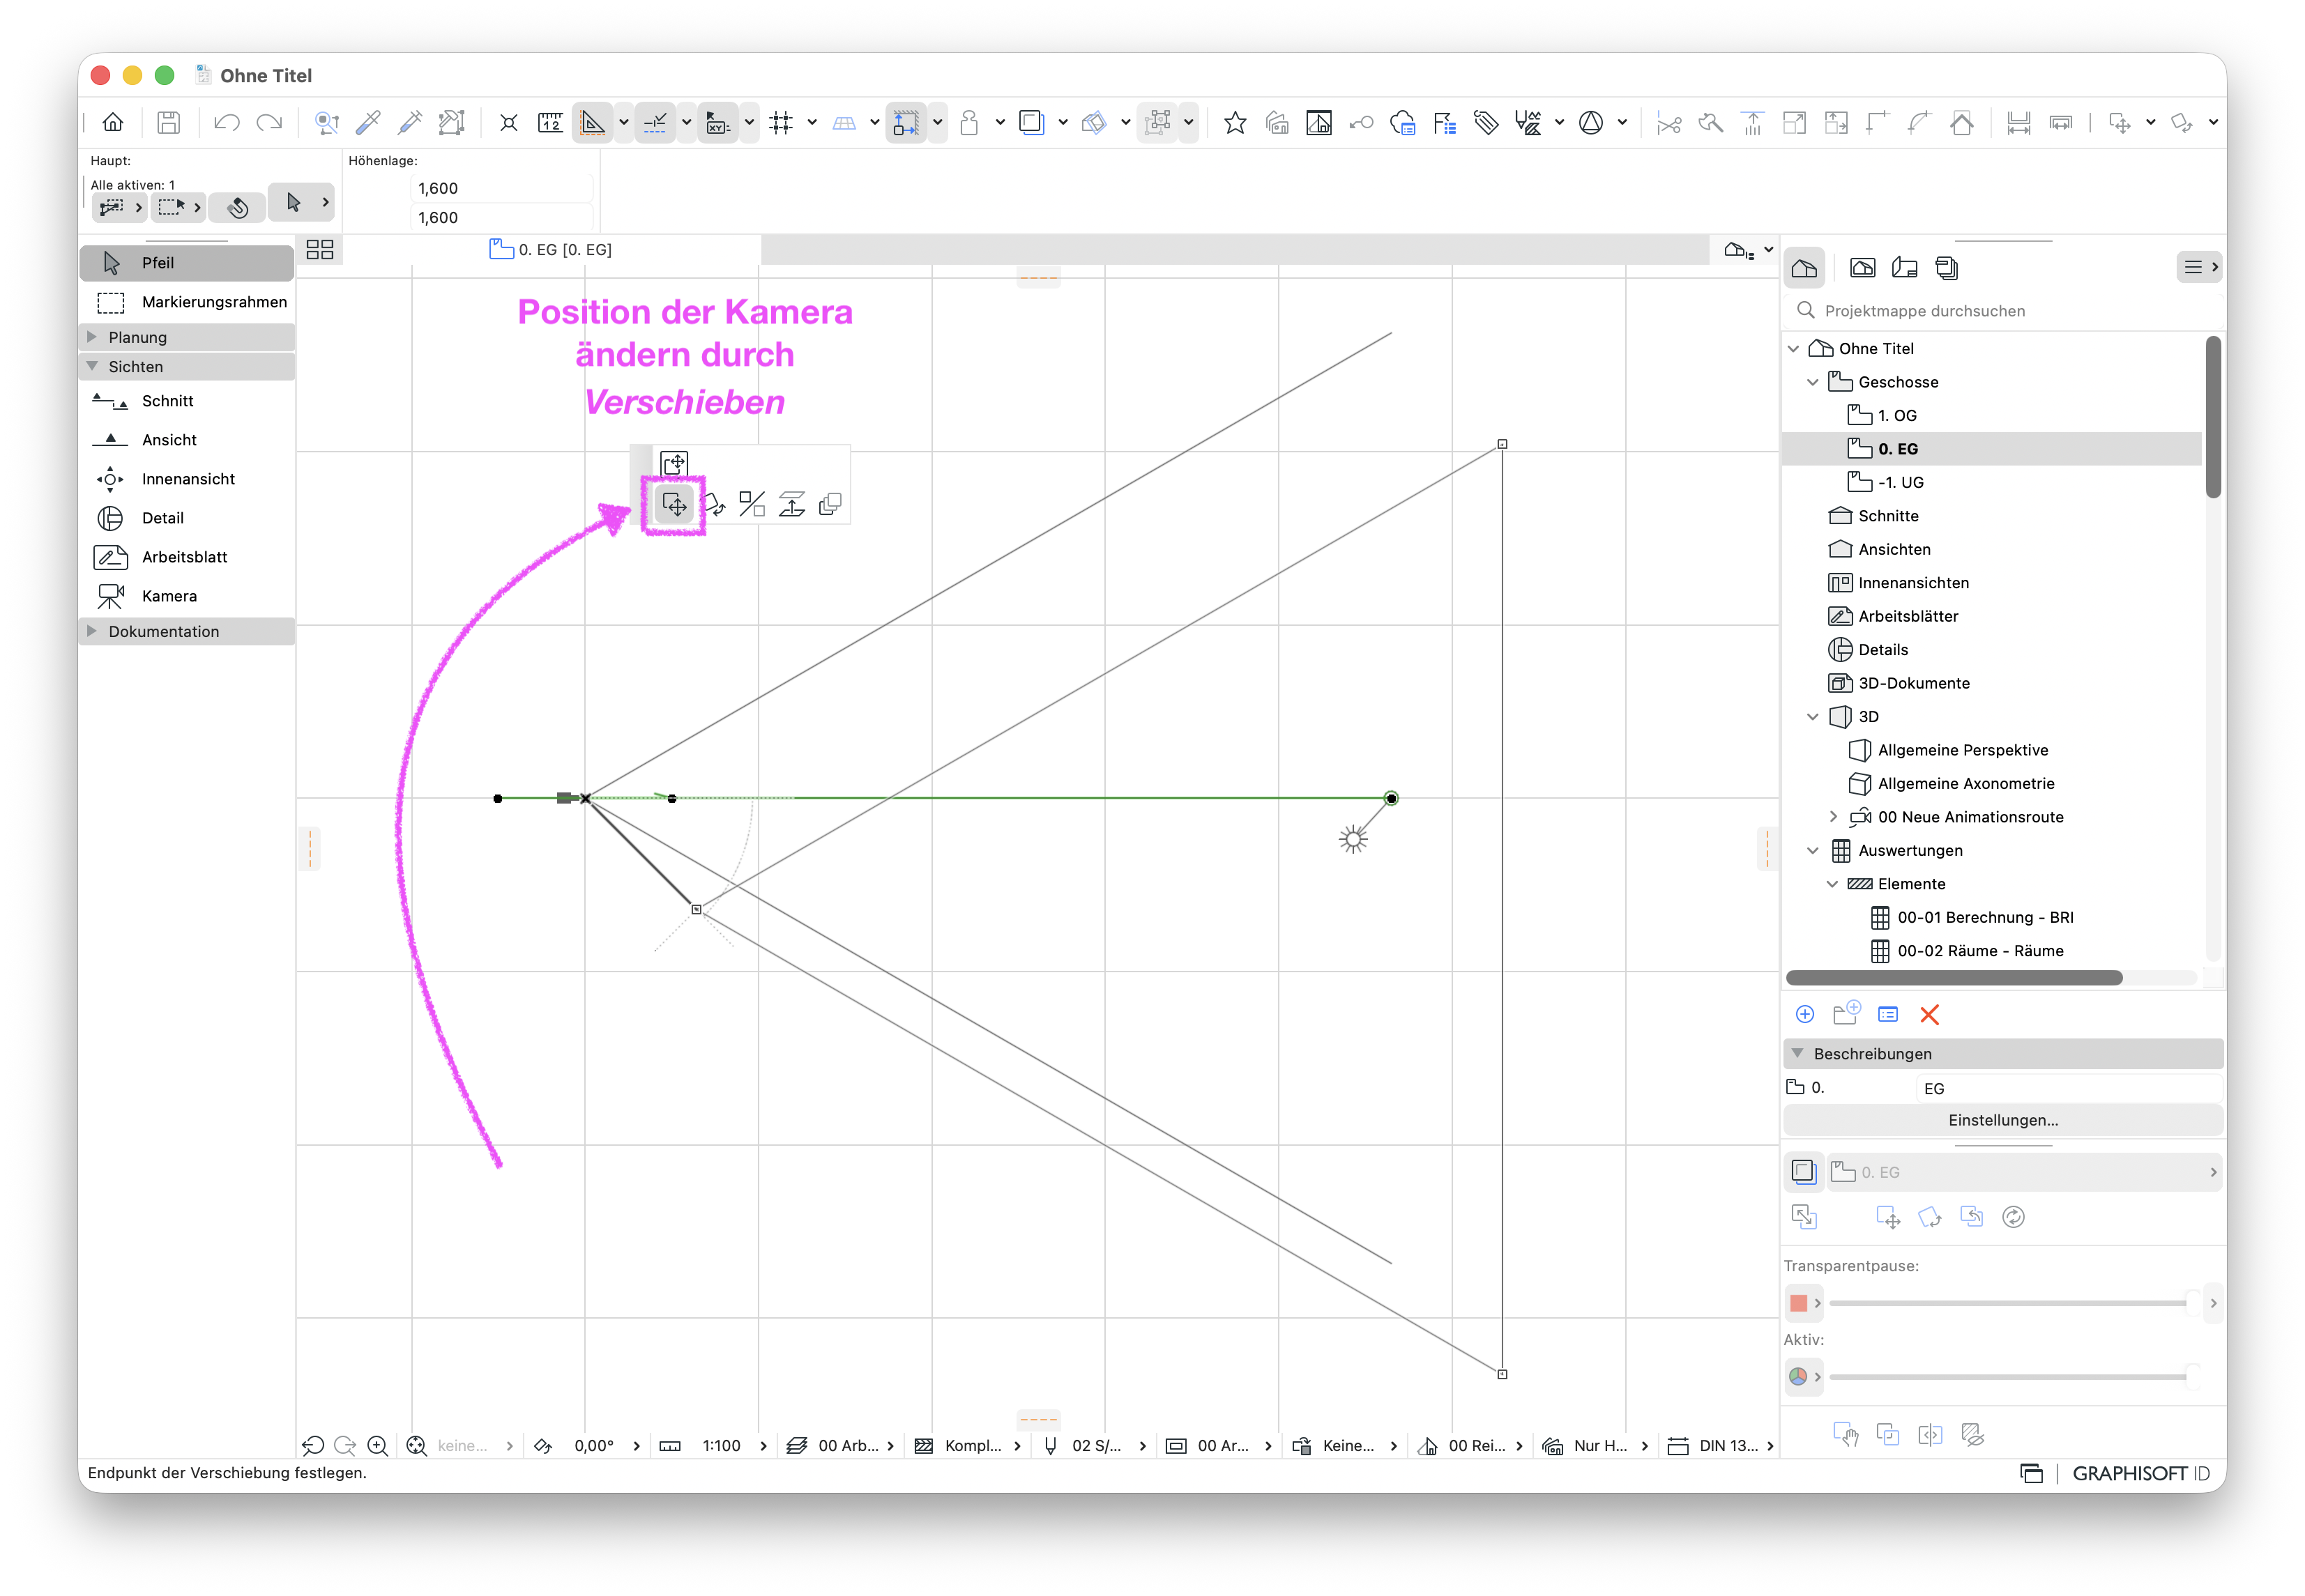
Task: Select the Arbeitsblatt tool
Action: coord(187,557)
